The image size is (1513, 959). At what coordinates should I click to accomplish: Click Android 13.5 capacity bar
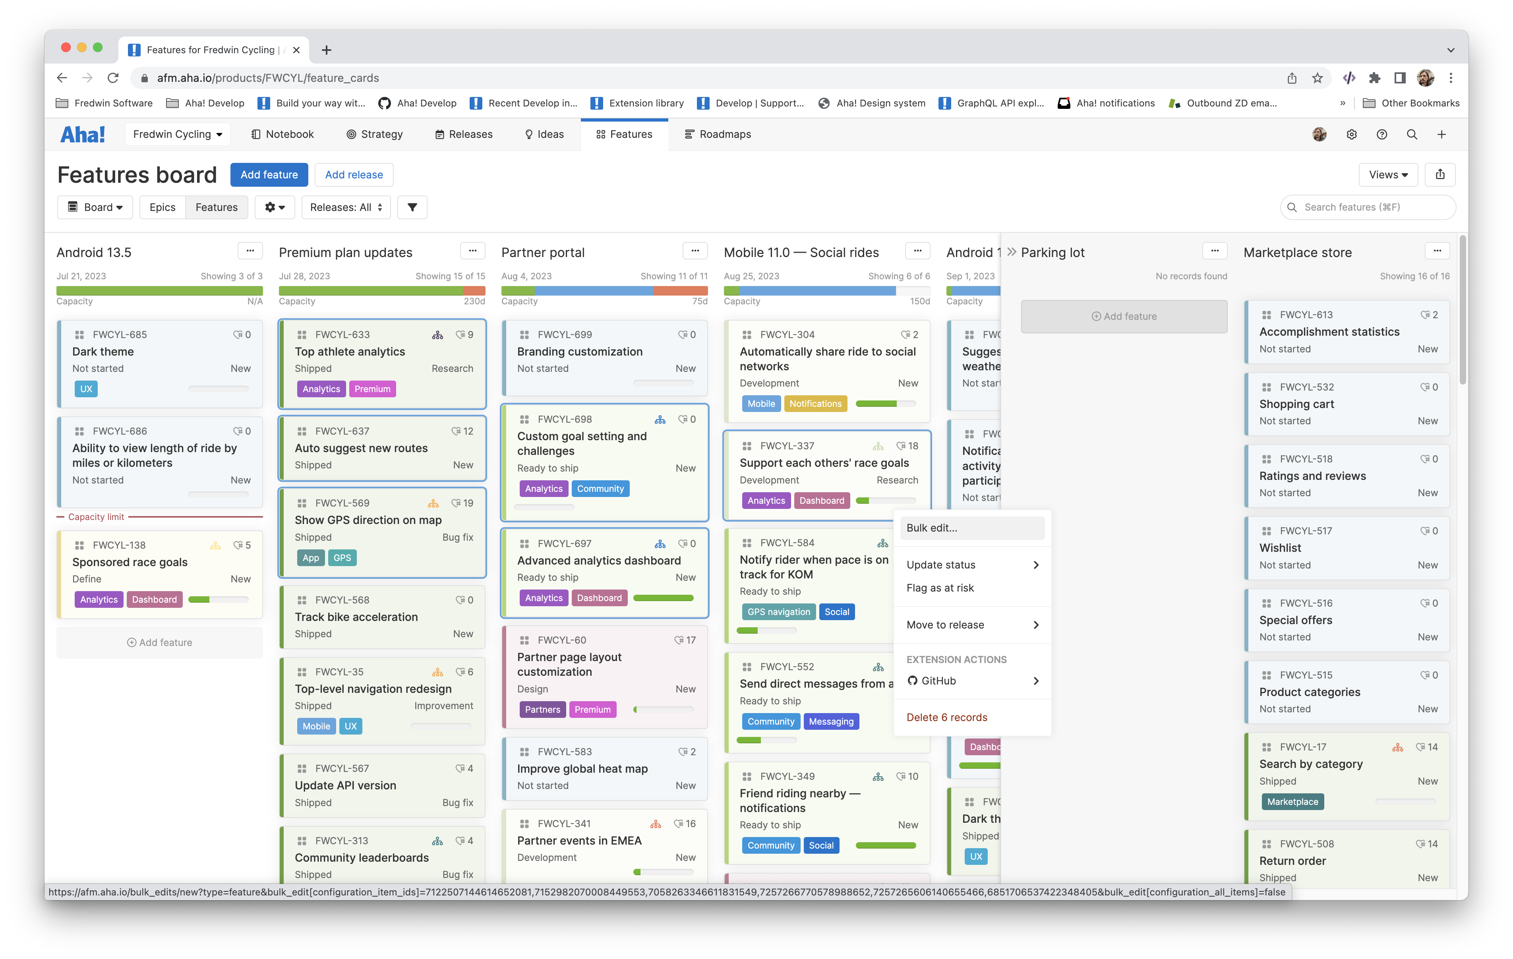click(x=160, y=291)
